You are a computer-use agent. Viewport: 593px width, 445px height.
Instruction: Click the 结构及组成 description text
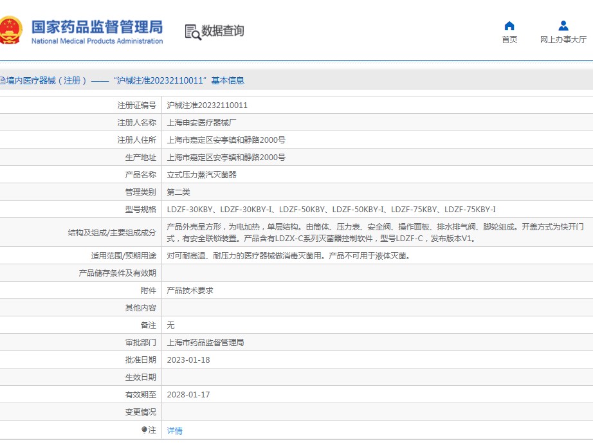[375, 233]
